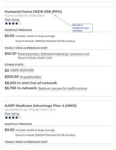The width and height of the screenshot is (116, 150).
Task: Click Humana Plan ID H5216-058-0 text
Action: [x=24, y=16]
